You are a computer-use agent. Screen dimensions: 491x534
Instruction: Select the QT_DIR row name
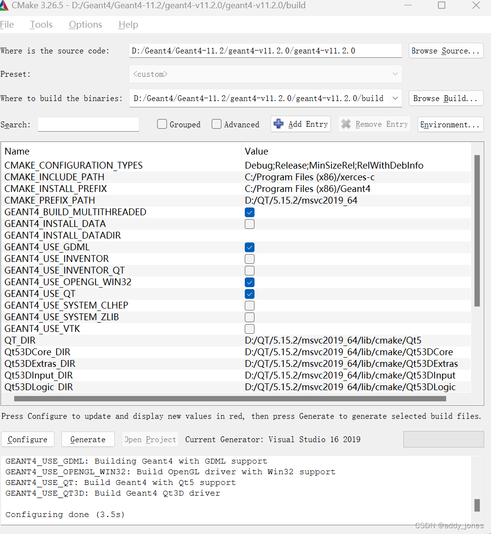(20, 340)
